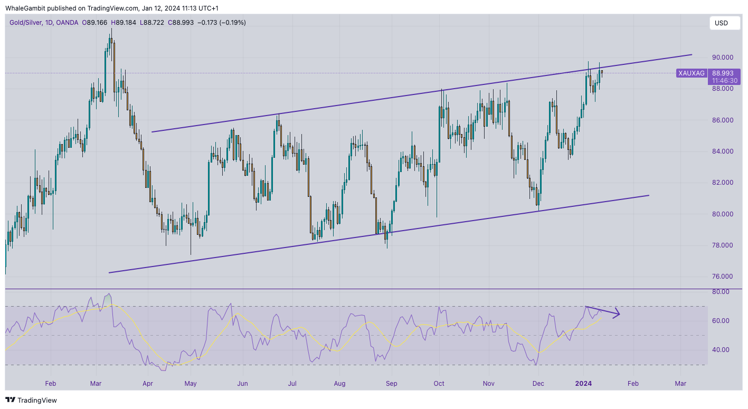Click the 60.00 RSI axis label

click(721, 321)
